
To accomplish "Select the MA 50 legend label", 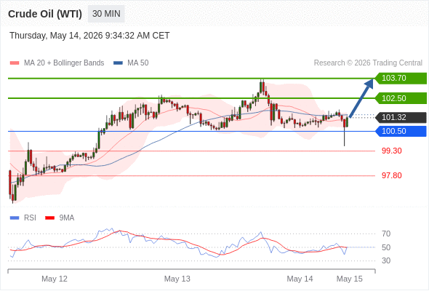I will (x=138, y=63).
